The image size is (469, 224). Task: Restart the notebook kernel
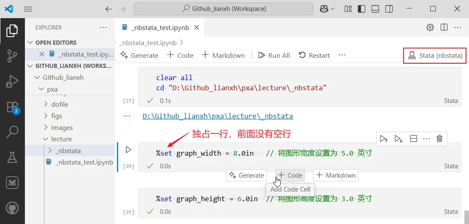[314, 55]
